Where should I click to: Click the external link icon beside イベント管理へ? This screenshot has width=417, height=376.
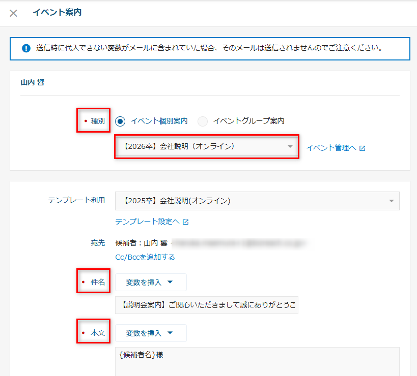pyautogui.click(x=363, y=148)
